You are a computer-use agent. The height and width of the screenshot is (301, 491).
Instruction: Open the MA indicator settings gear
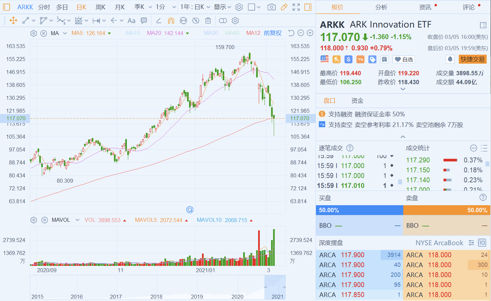tap(34, 33)
